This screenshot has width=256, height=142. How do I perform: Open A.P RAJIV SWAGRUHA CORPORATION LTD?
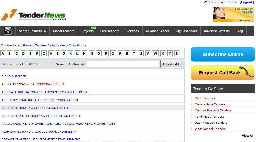(x=33, y=84)
